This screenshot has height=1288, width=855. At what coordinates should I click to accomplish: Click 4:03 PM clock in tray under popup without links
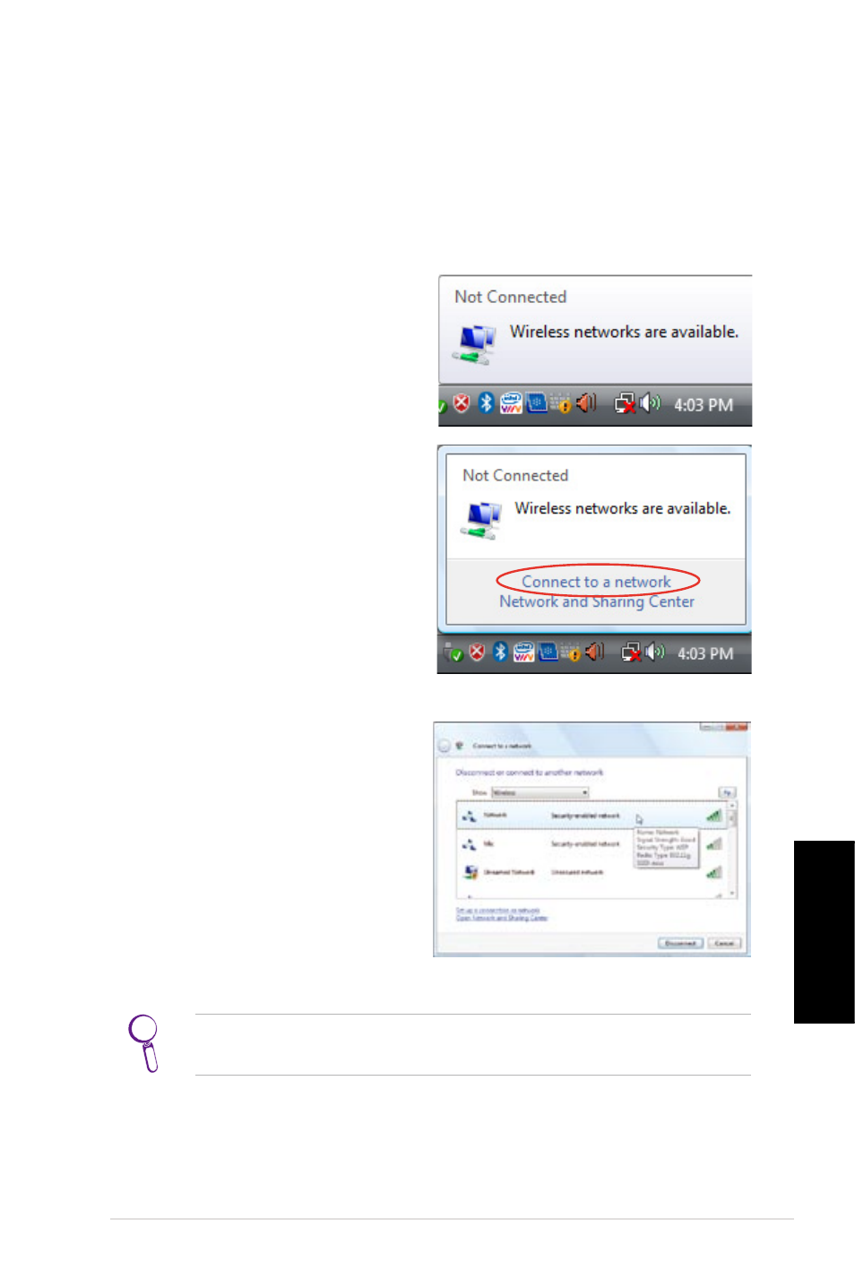tap(704, 405)
